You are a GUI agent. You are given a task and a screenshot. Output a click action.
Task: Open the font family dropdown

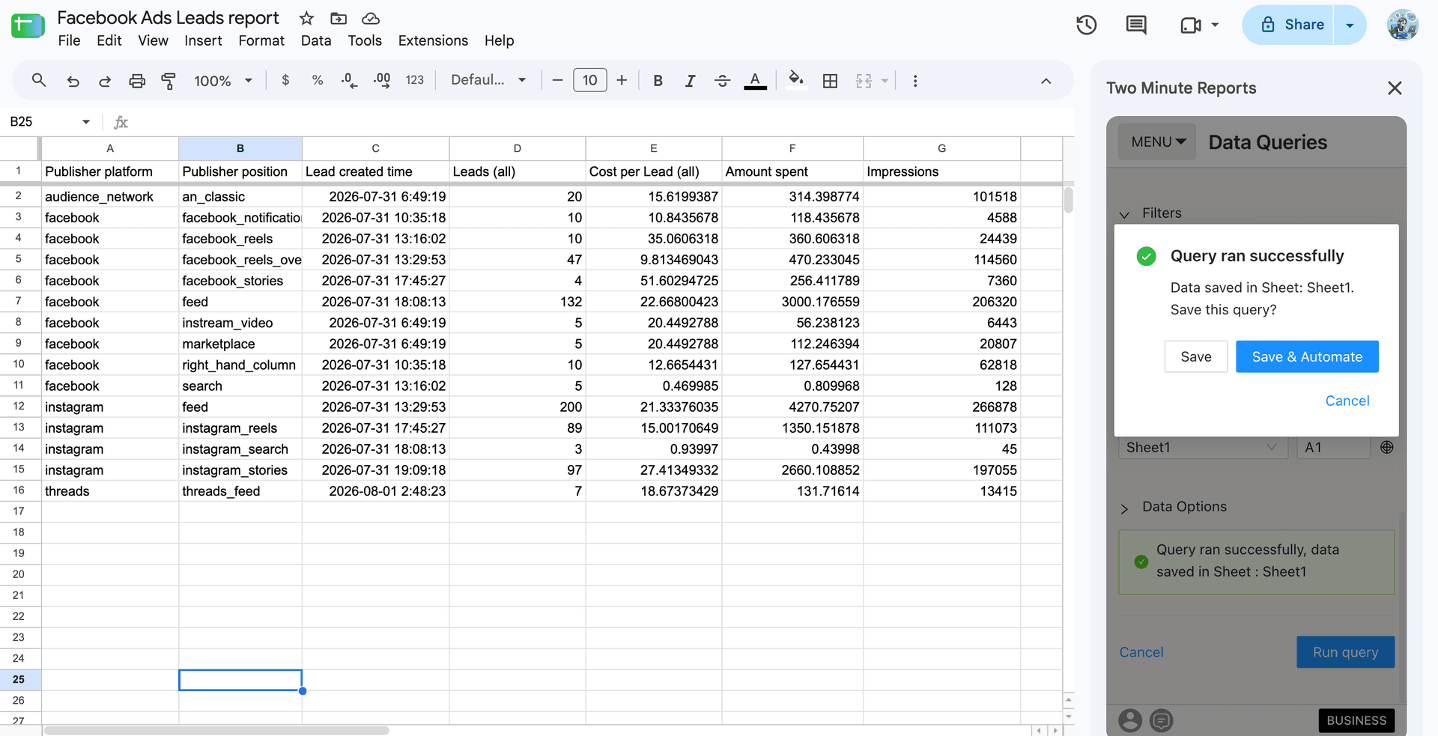[488, 80]
